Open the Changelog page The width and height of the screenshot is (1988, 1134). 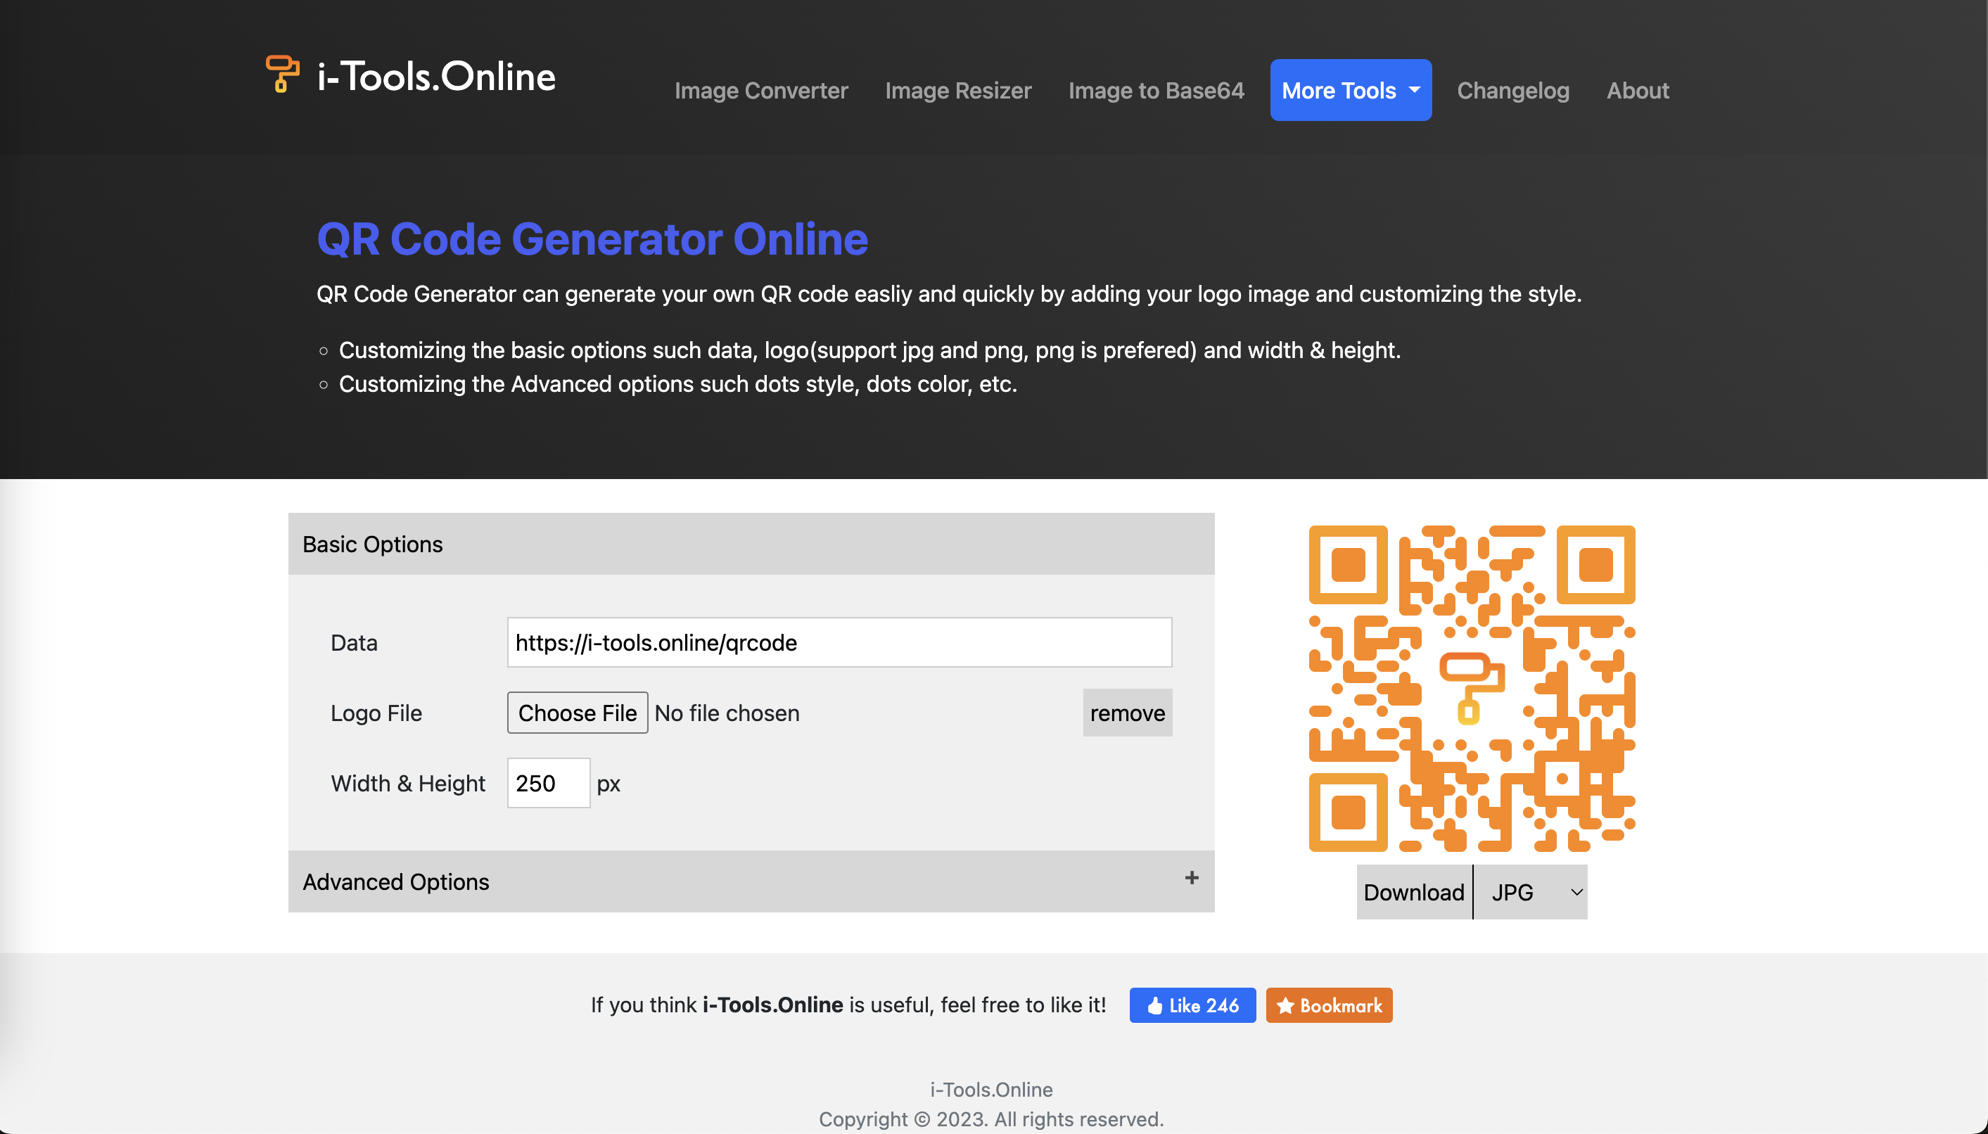[x=1512, y=90]
